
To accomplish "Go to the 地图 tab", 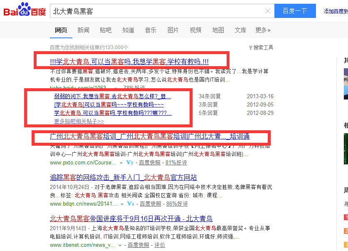I will [x=218, y=30].
